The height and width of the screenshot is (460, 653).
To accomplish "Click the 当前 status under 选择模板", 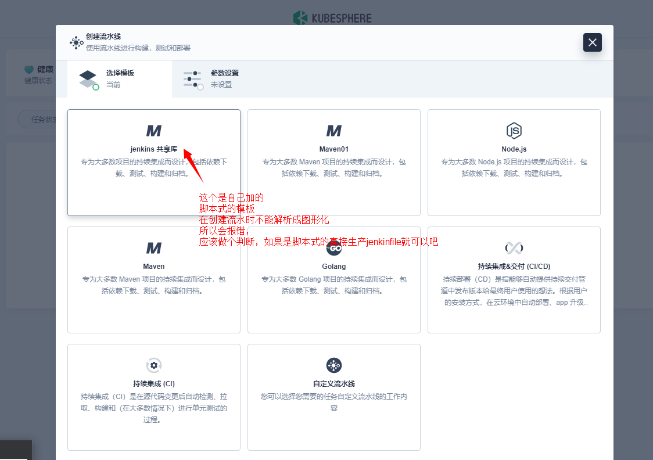I will point(113,85).
